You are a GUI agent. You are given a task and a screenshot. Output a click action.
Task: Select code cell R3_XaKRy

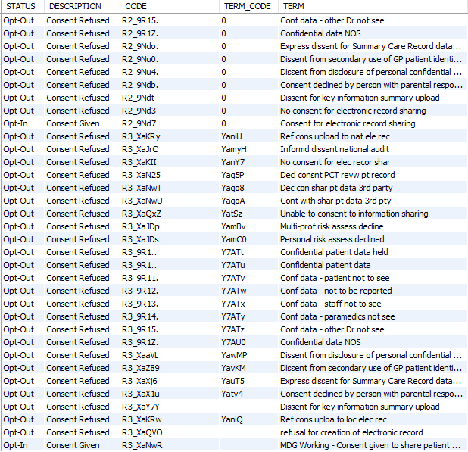[x=141, y=136]
